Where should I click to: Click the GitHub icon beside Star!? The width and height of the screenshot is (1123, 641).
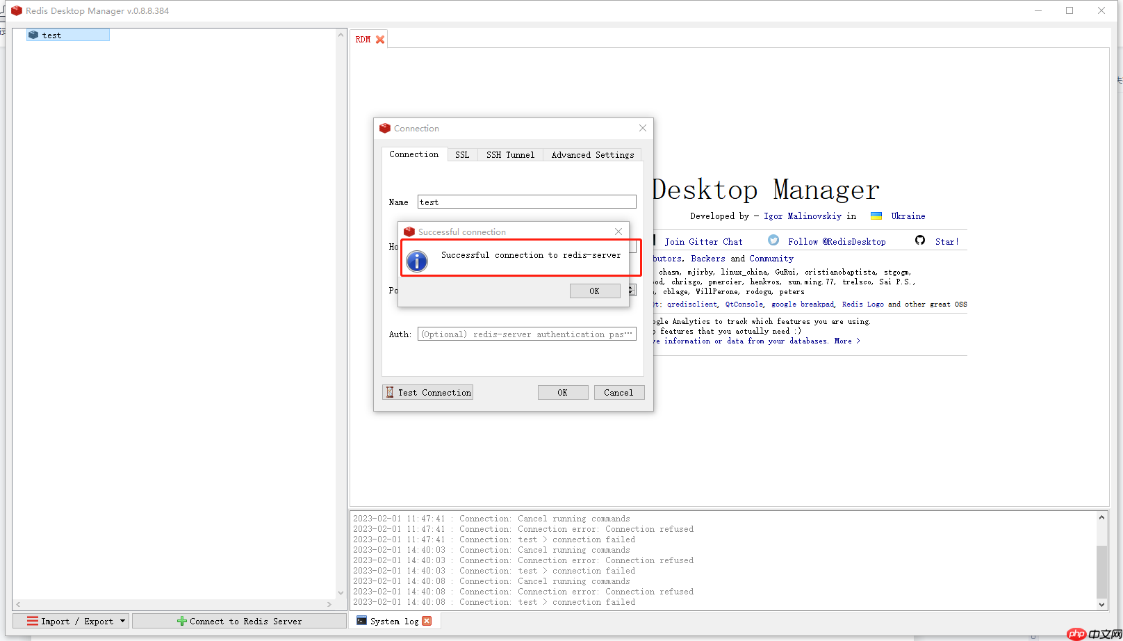[x=920, y=241]
